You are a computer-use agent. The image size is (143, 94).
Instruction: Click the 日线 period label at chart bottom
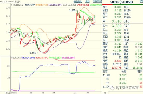[8, 93]
